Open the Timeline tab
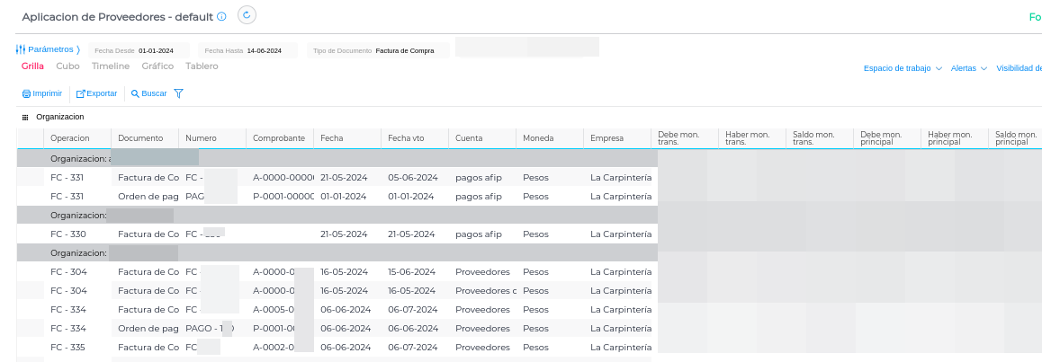 click(x=110, y=66)
